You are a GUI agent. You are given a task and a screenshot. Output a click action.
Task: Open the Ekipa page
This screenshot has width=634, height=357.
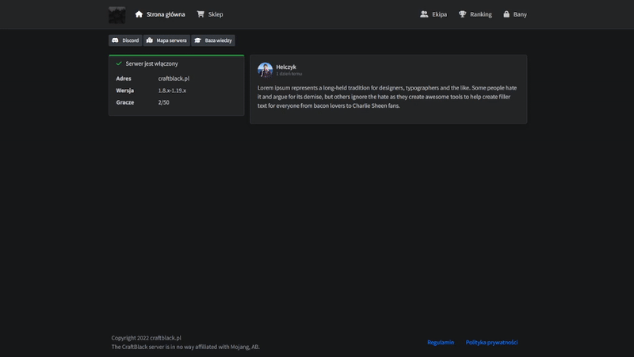433,14
